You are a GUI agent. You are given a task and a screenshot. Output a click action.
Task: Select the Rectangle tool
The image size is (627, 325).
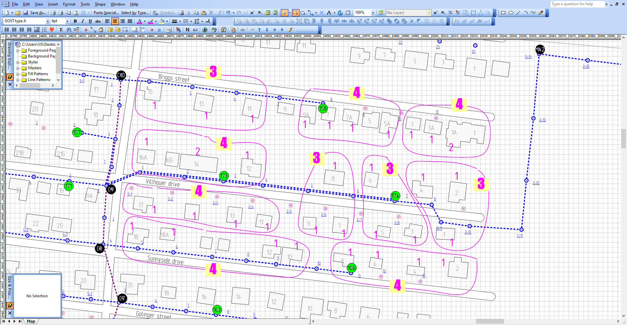tap(503, 12)
